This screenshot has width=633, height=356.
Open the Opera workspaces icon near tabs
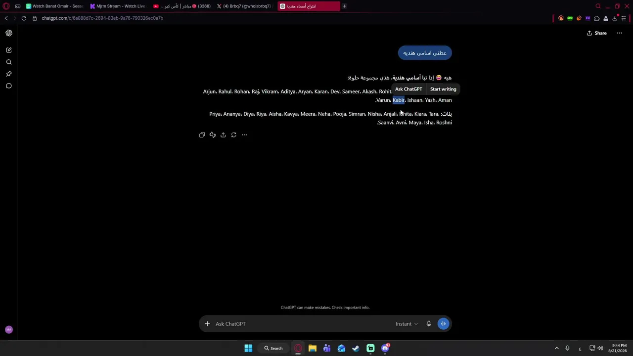click(x=18, y=6)
